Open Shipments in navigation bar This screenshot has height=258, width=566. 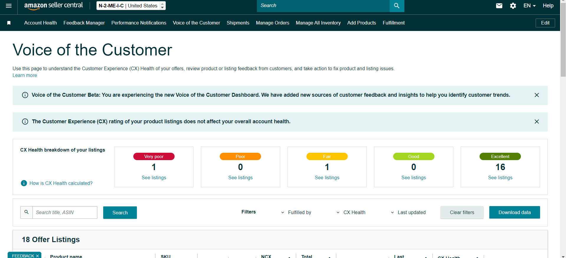pyautogui.click(x=238, y=23)
